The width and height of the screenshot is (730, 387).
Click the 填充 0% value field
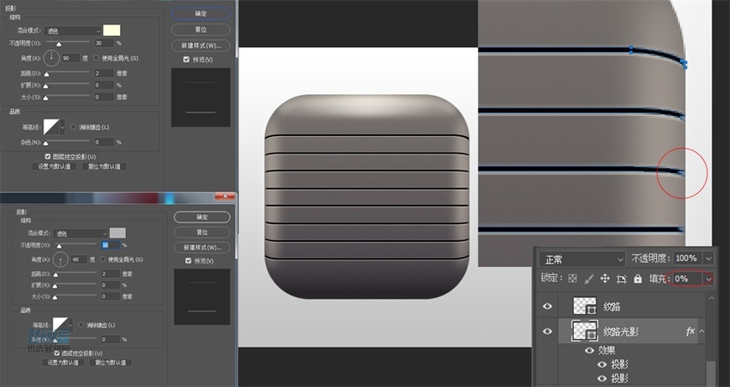pyautogui.click(x=688, y=279)
